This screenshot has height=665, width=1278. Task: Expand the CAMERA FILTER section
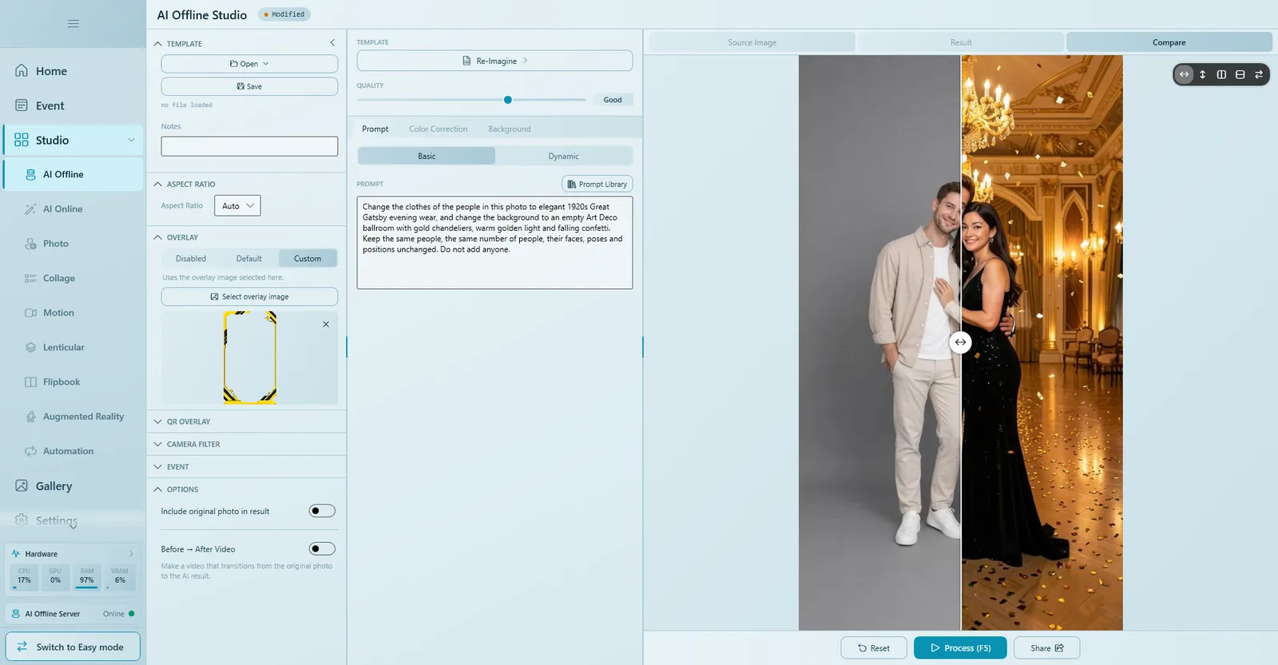(247, 444)
